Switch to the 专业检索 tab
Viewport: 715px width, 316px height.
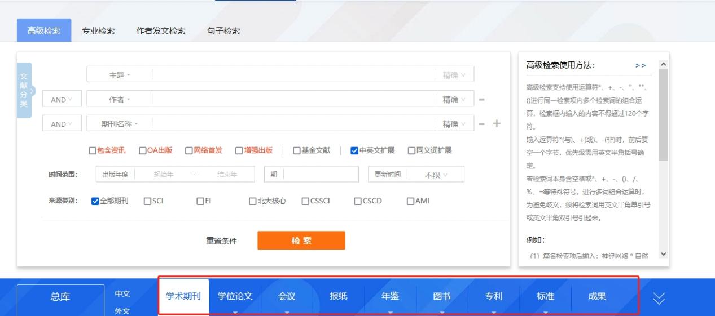click(x=98, y=31)
